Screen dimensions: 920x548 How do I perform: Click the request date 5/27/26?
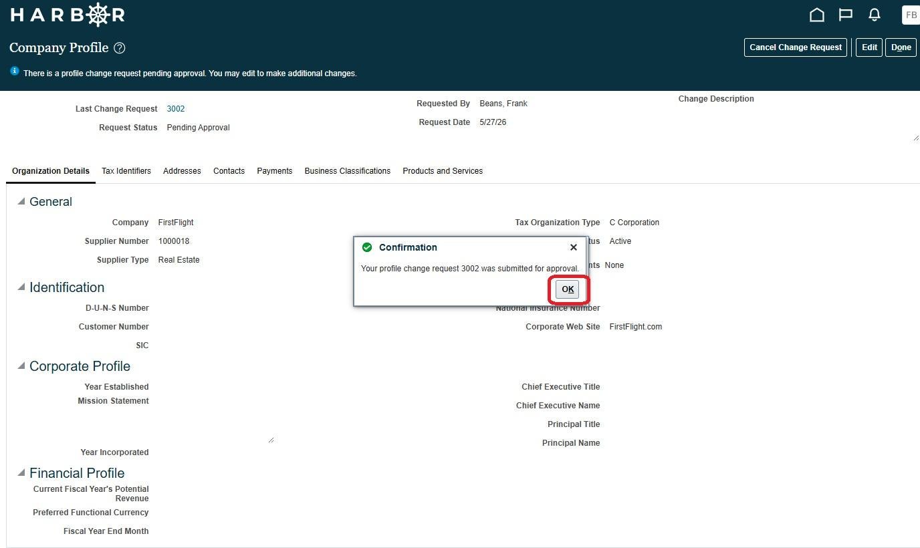tap(493, 122)
